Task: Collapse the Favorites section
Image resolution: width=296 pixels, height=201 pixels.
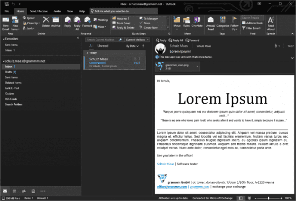Action: pyautogui.click(x=3, y=39)
